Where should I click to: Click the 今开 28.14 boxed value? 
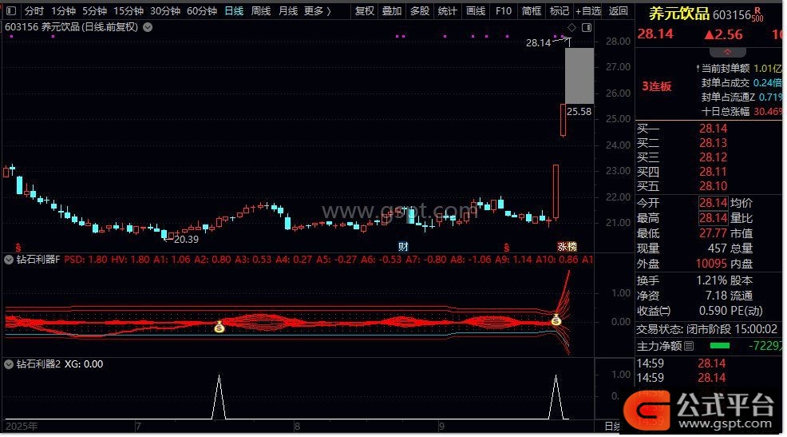click(714, 203)
